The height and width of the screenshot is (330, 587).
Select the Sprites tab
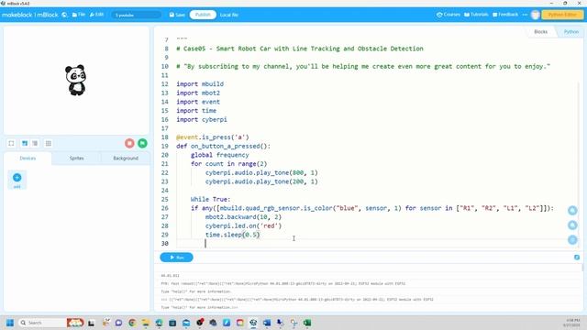pyautogui.click(x=77, y=159)
